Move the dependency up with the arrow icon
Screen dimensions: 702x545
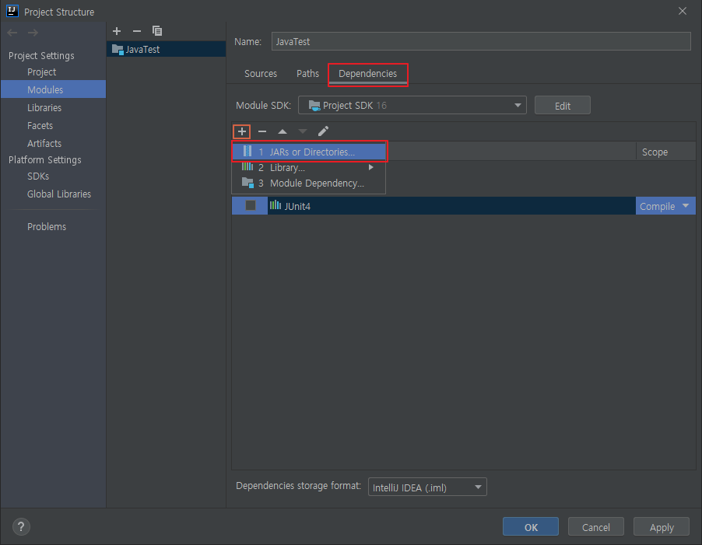pos(283,131)
